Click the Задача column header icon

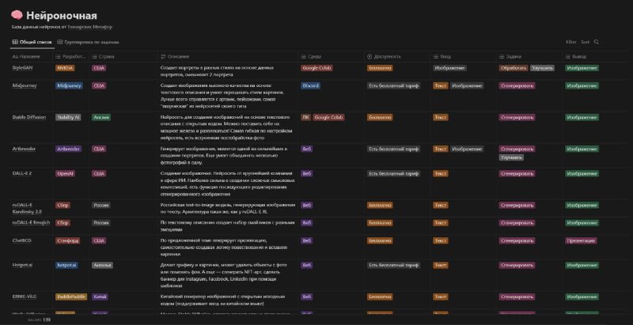pyautogui.click(x=502, y=57)
